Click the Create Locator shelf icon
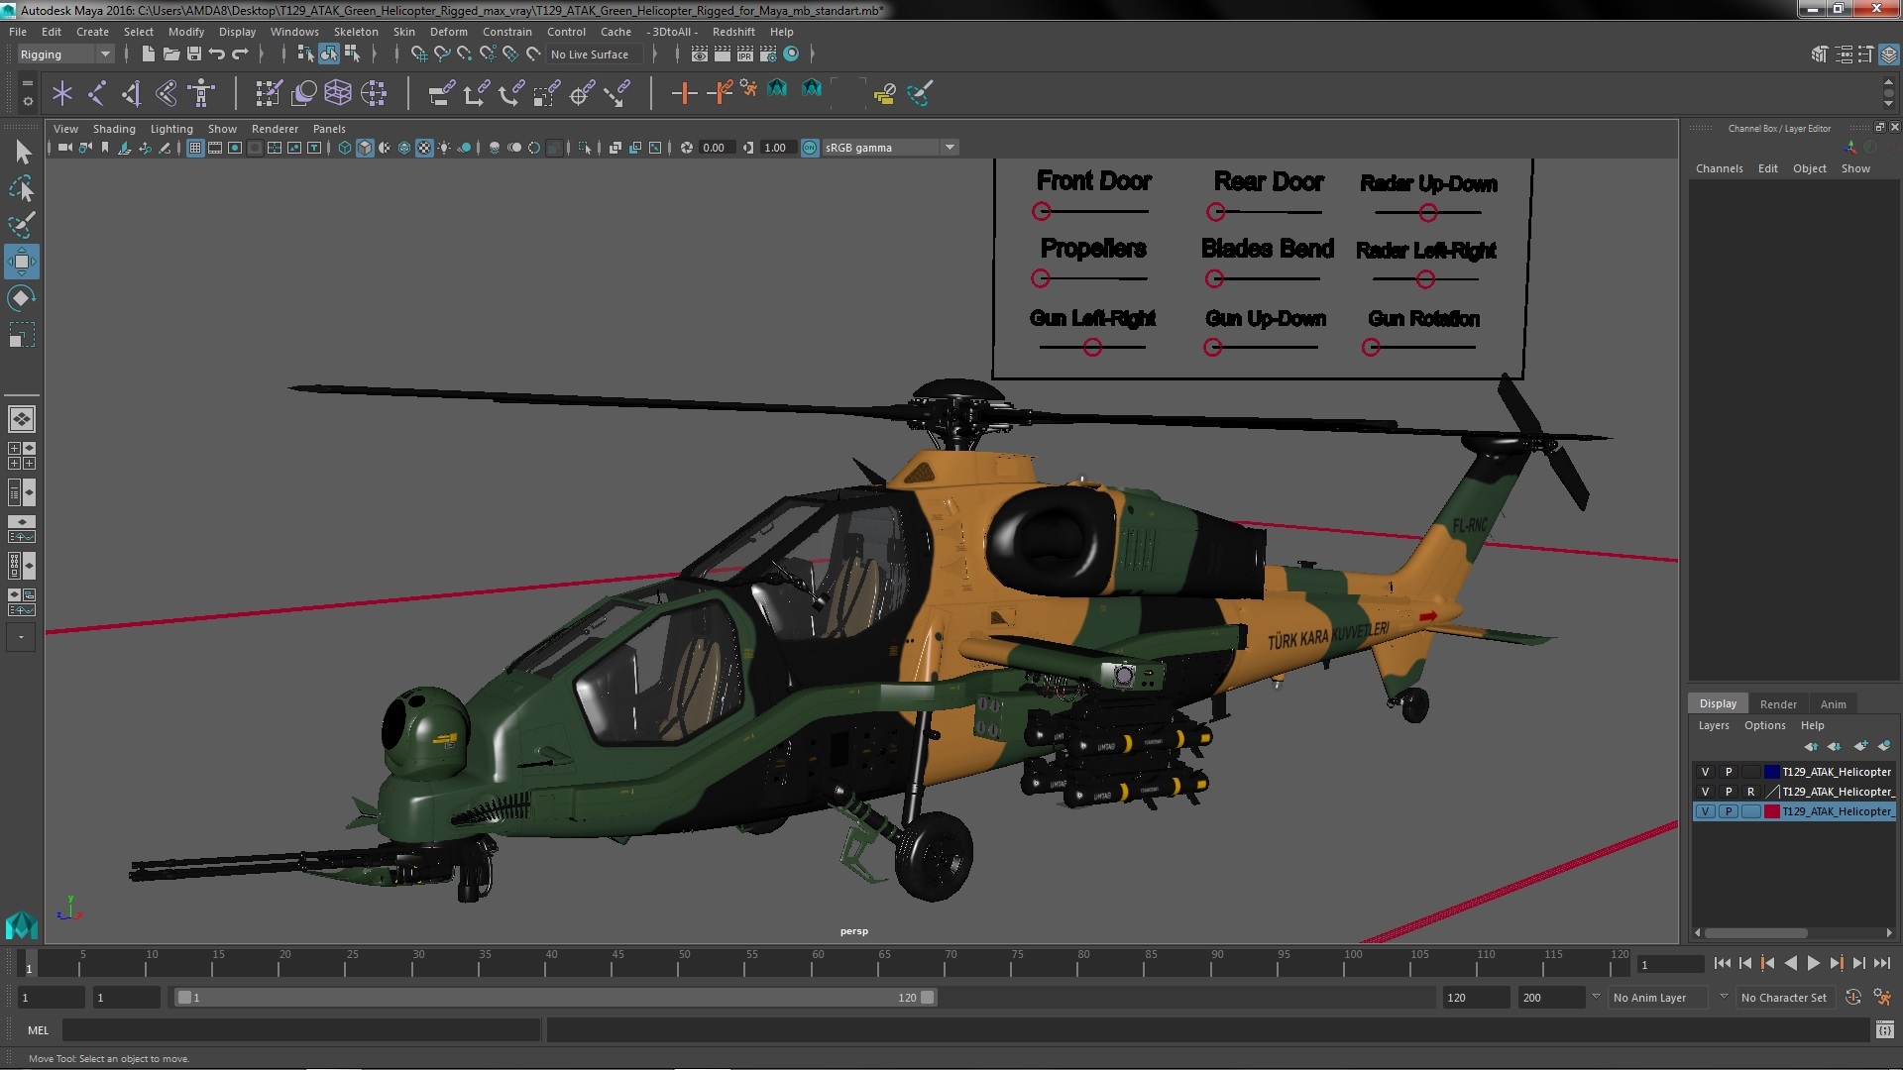Image resolution: width=1903 pixels, height=1070 pixels. pos(62,94)
